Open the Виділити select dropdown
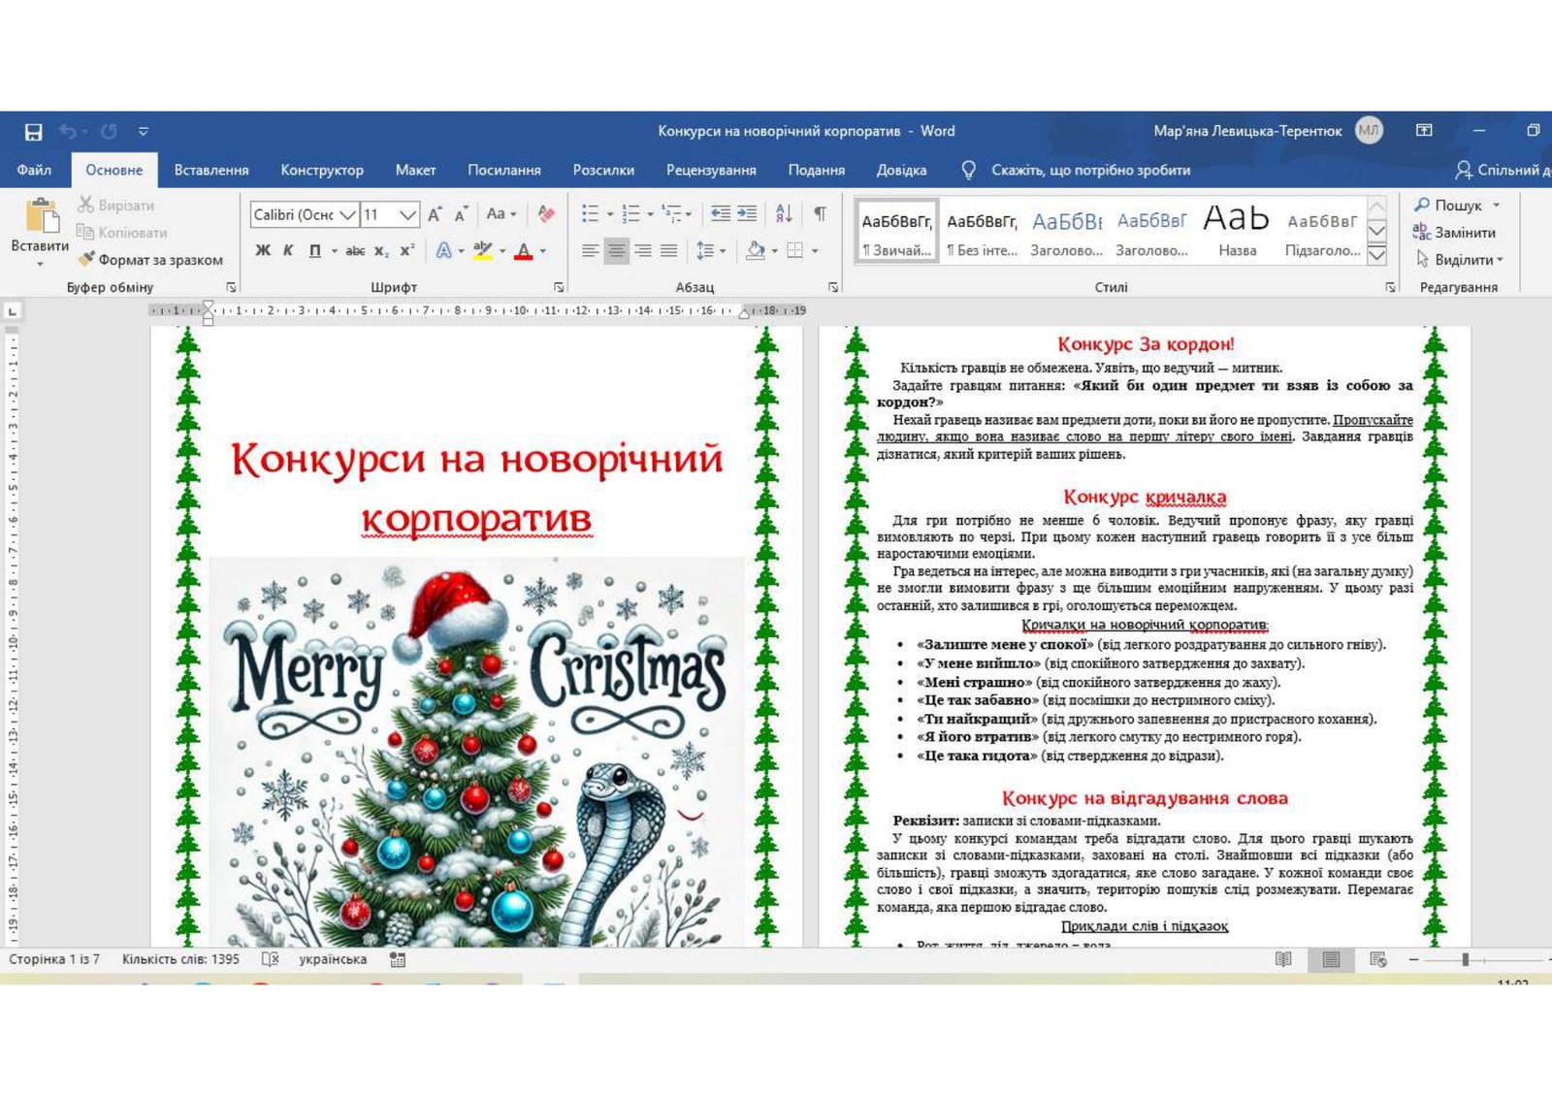 coord(1459,260)
